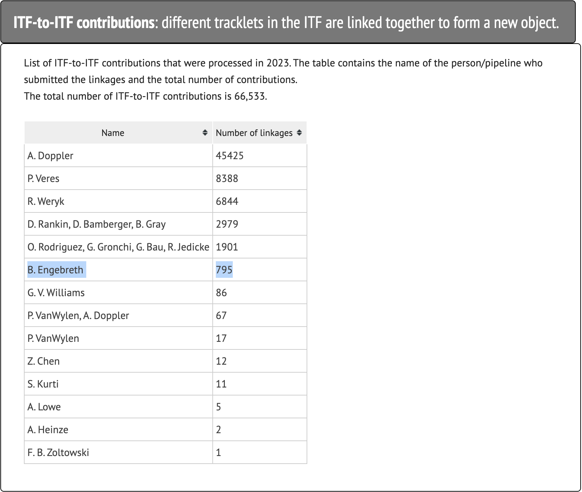582x492 pixels.
Task: Click the O. Rodriguez group name cell
Action: [x=118, y=247]
